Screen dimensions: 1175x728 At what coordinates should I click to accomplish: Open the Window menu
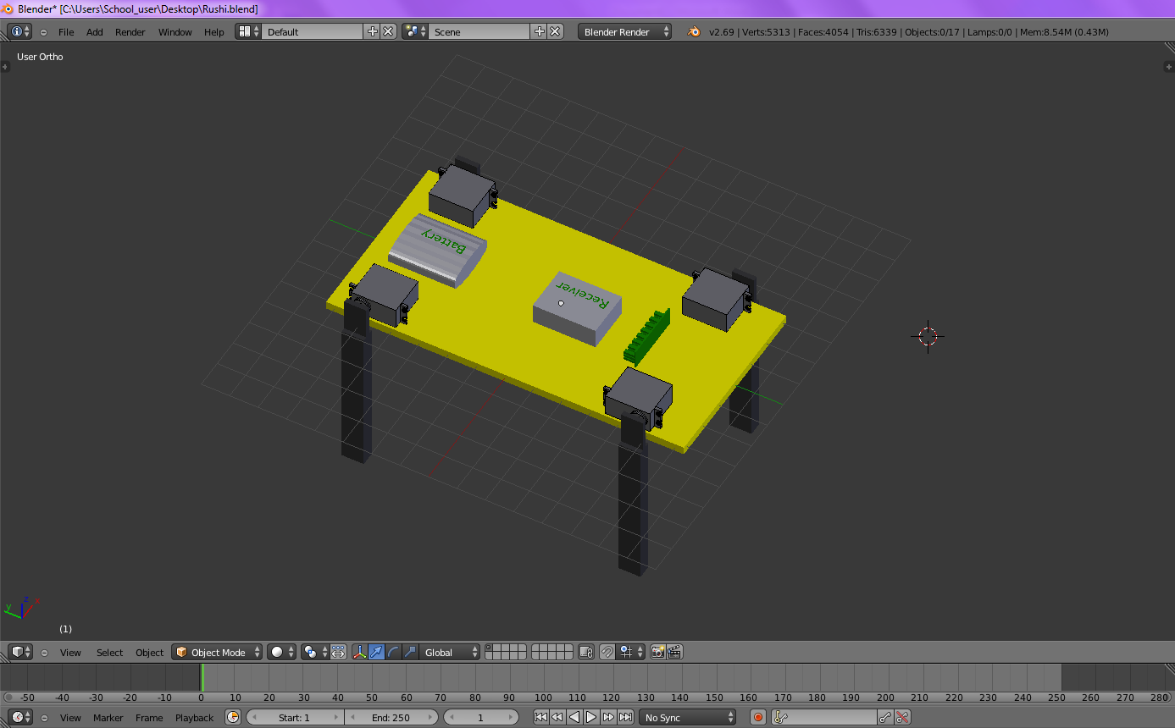click(175, 32)
